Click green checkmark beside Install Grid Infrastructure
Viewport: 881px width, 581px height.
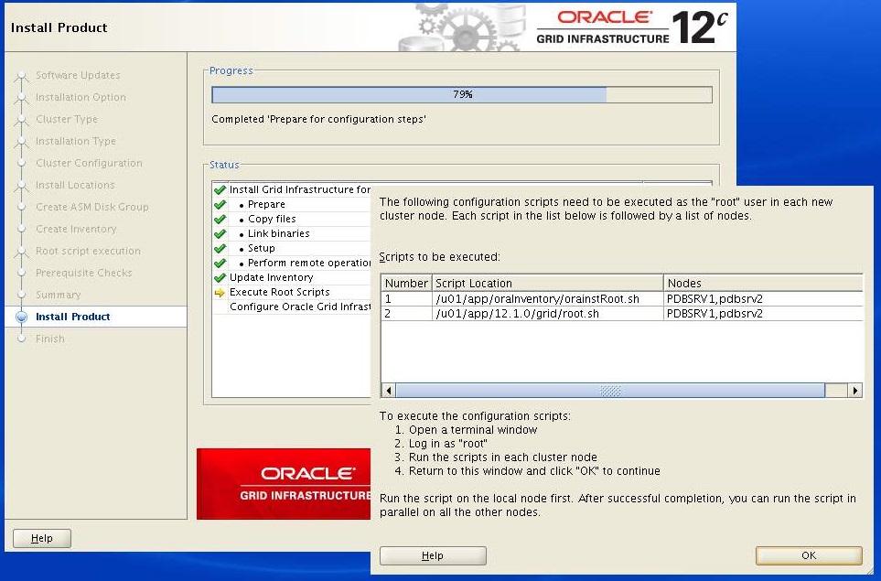coord(220,190)
